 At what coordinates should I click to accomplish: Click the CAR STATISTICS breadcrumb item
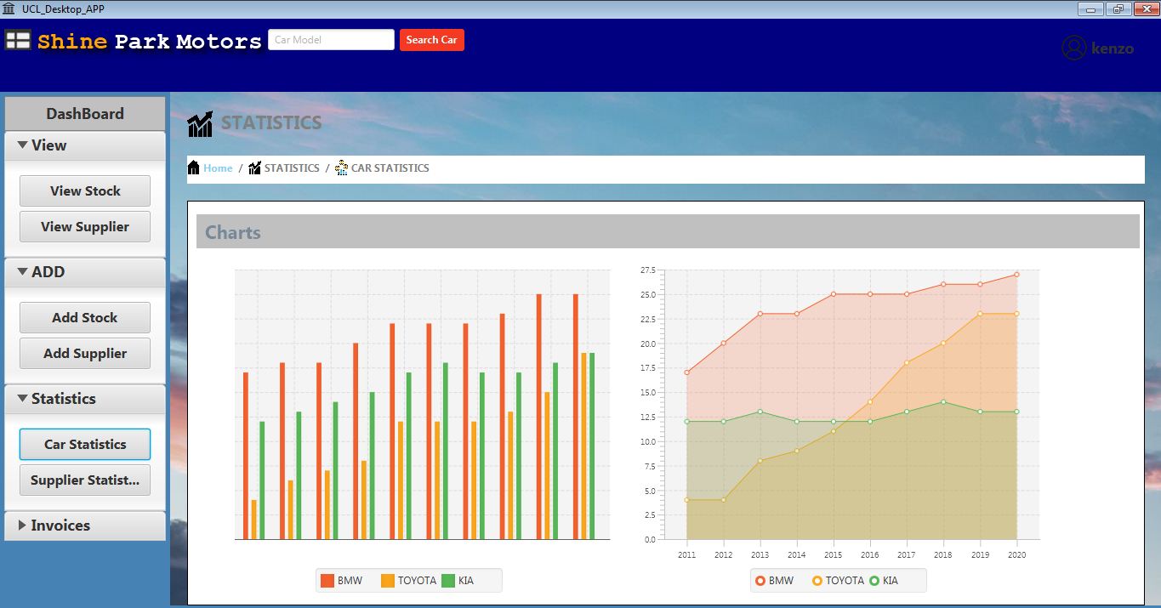390,168
